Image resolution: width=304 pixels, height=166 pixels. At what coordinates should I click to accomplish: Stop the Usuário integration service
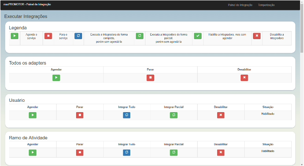coord(80,115)
